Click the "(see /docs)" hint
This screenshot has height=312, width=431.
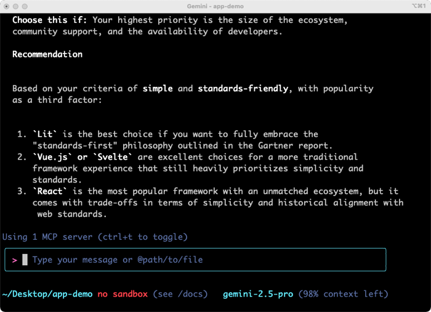pos(181,294)
